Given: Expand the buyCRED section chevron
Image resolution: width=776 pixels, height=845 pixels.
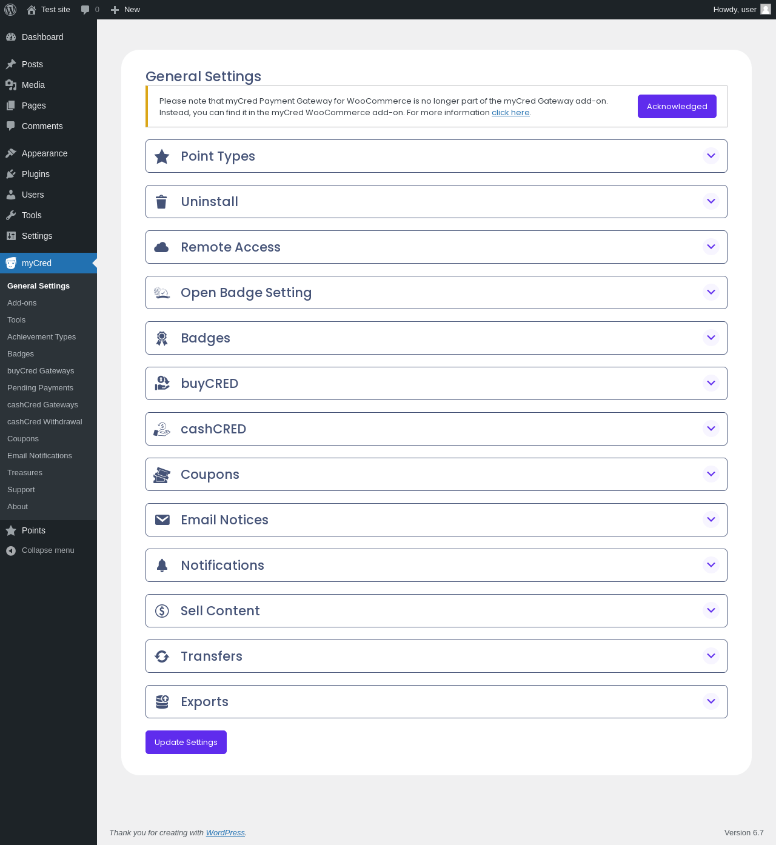Looking at the screenshot, I should pyautogui.click(x=711, y=383).
